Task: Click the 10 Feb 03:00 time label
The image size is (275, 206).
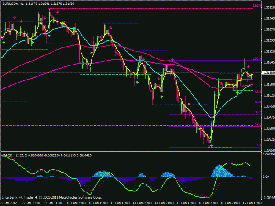Action: pyautogui.click(x=76, y=203)
